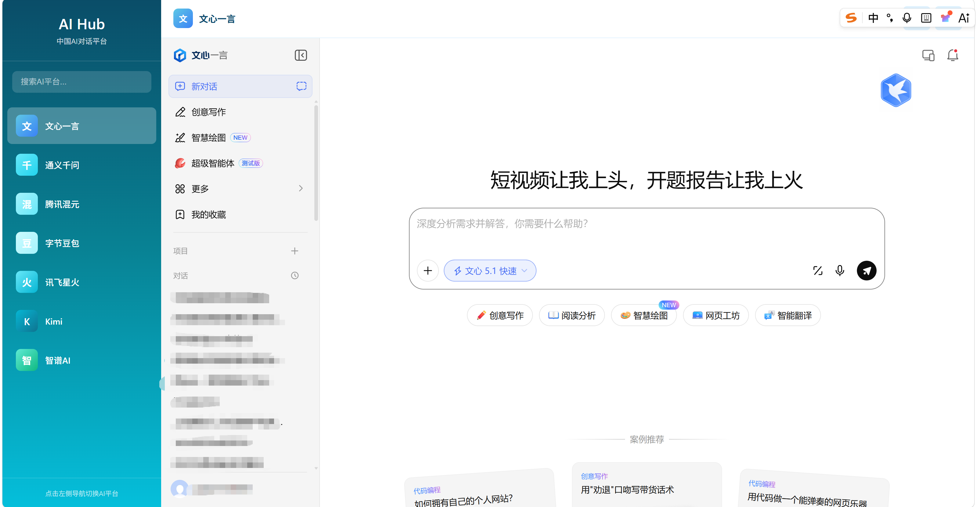Click the IME skin shirt icon
The height and width of the screenshot is (507, 976).
click(946, 17)
